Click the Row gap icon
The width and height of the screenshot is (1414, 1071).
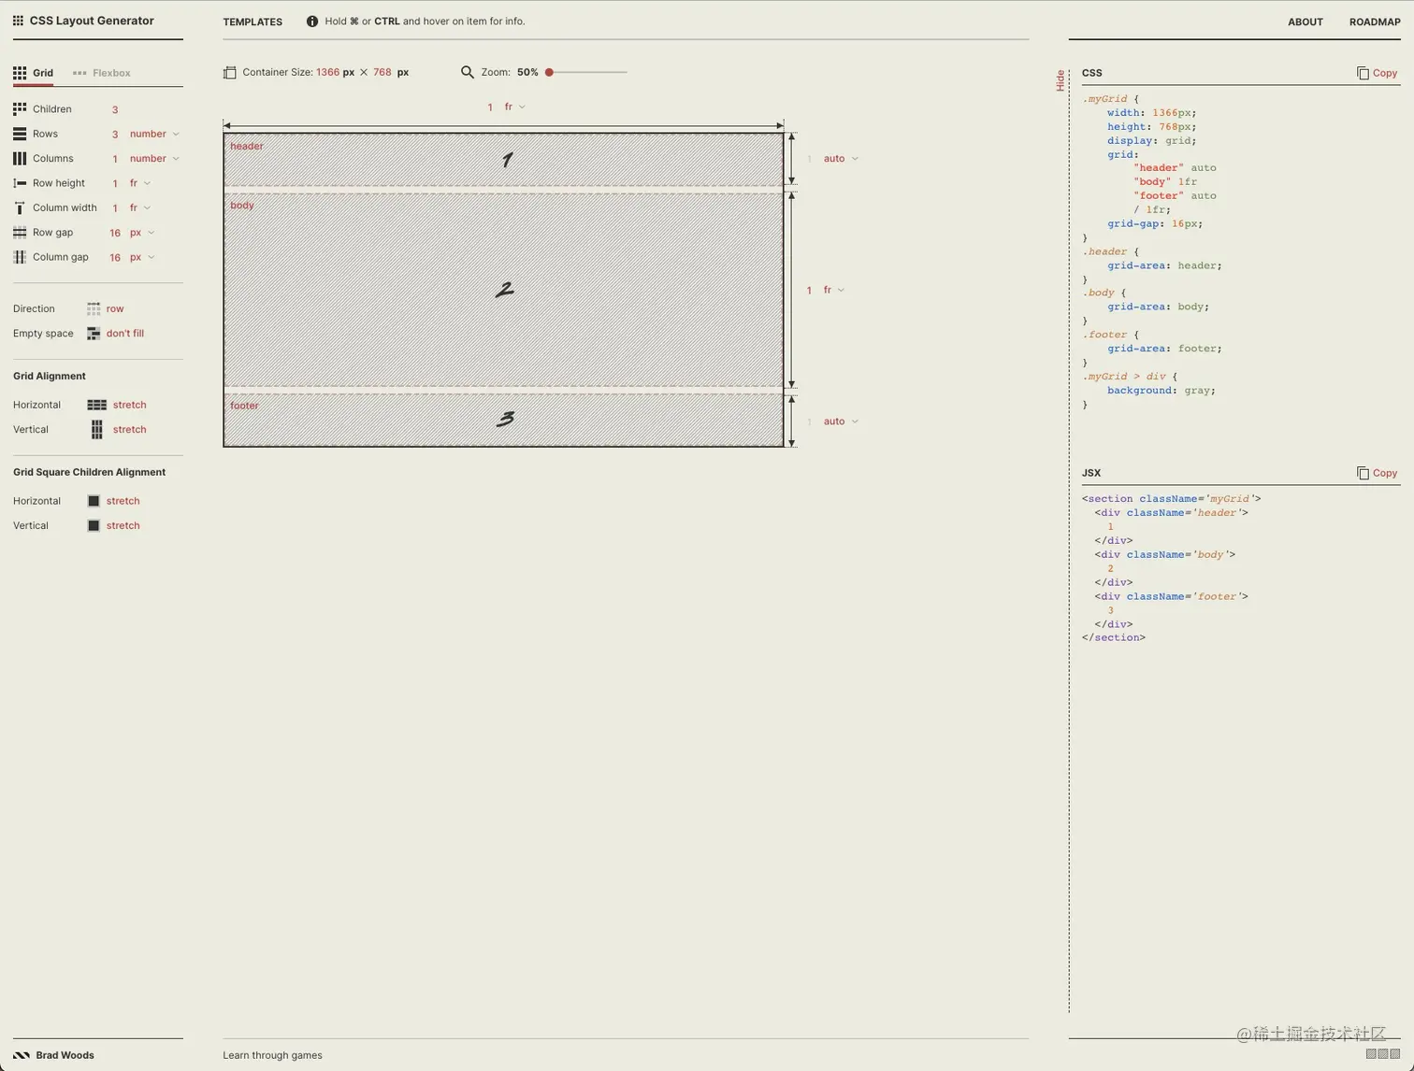20,233
